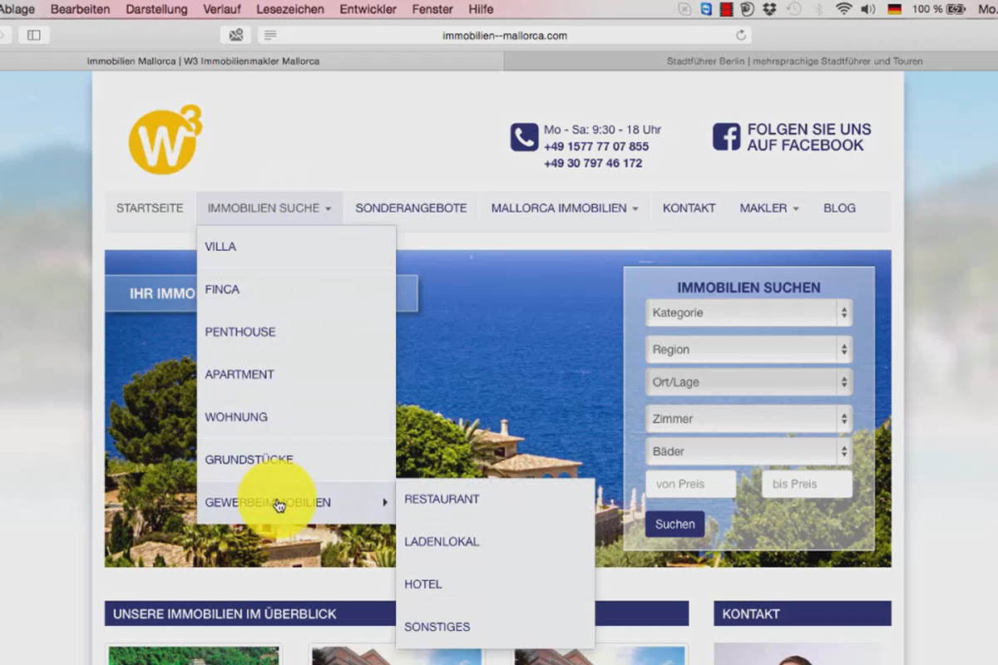Click the Safari sidebar toggle icon

(x=34, y=35)
